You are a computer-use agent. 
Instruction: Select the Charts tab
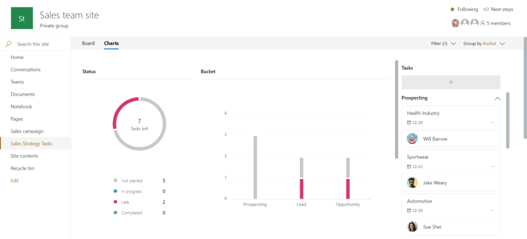[111, 44]
